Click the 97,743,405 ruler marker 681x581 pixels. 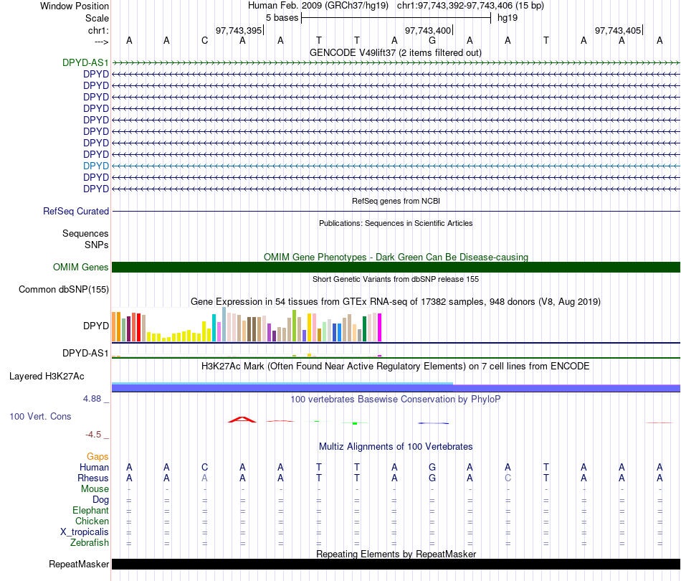[x=618, y=30]
